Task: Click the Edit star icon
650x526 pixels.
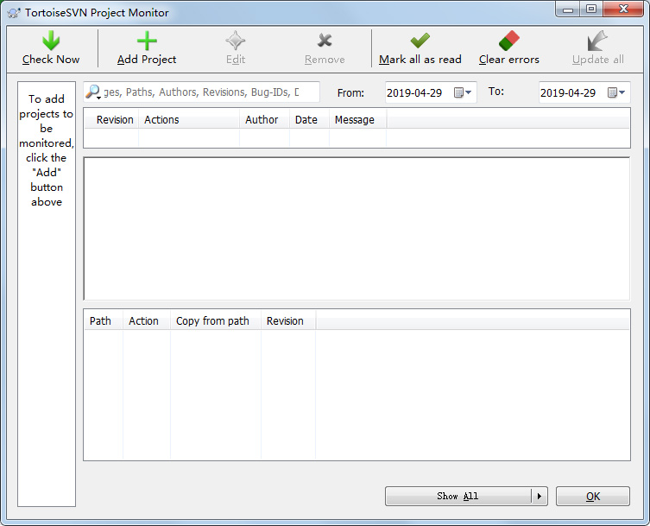Action: tap(236, 41)
